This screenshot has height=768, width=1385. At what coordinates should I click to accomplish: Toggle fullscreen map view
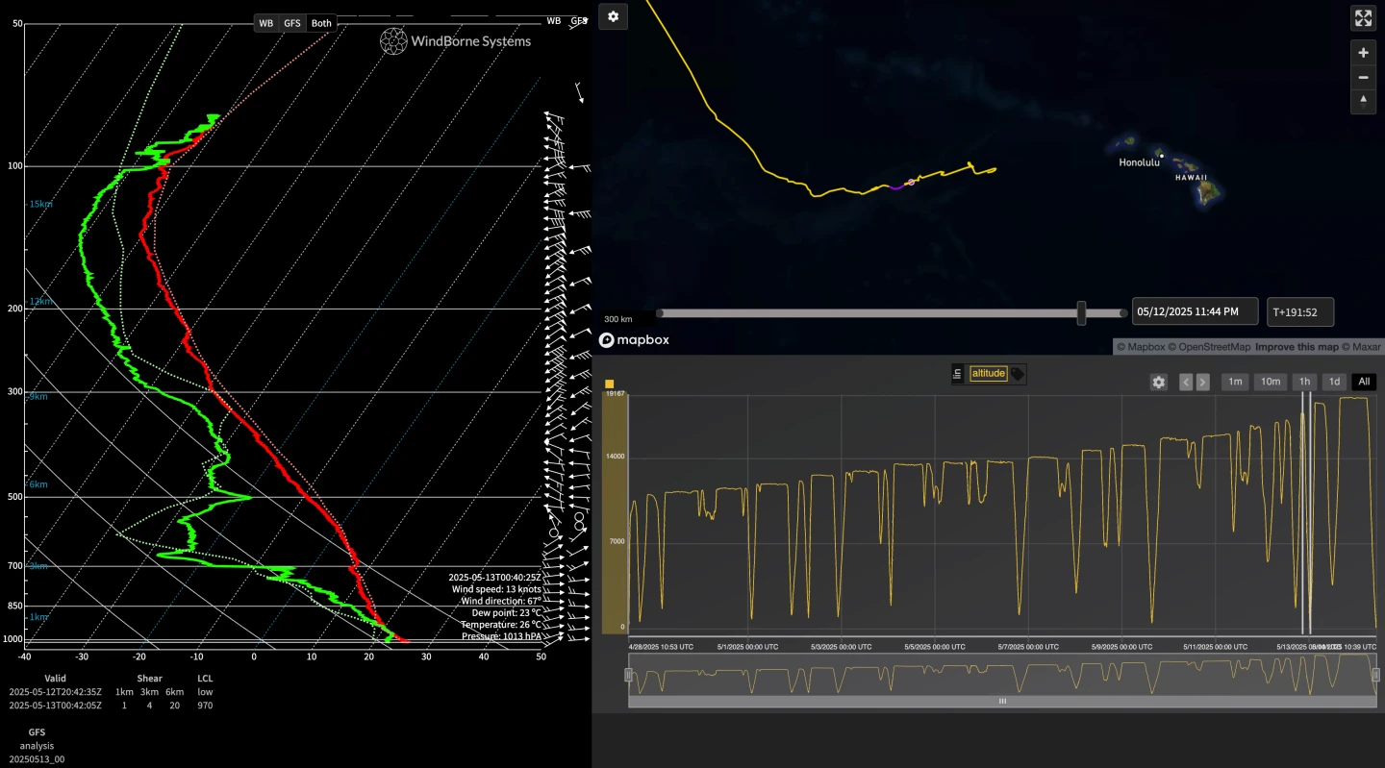pos(1363,17)
